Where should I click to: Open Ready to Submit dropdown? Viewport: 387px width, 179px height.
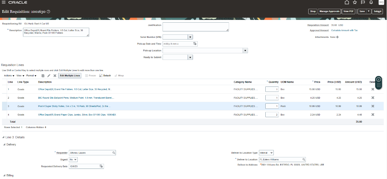[190, 57]
